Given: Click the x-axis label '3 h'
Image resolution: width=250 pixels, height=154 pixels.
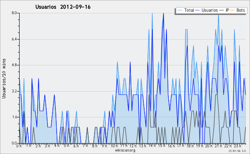Looking at the screenshot, I should pos(47,146).
